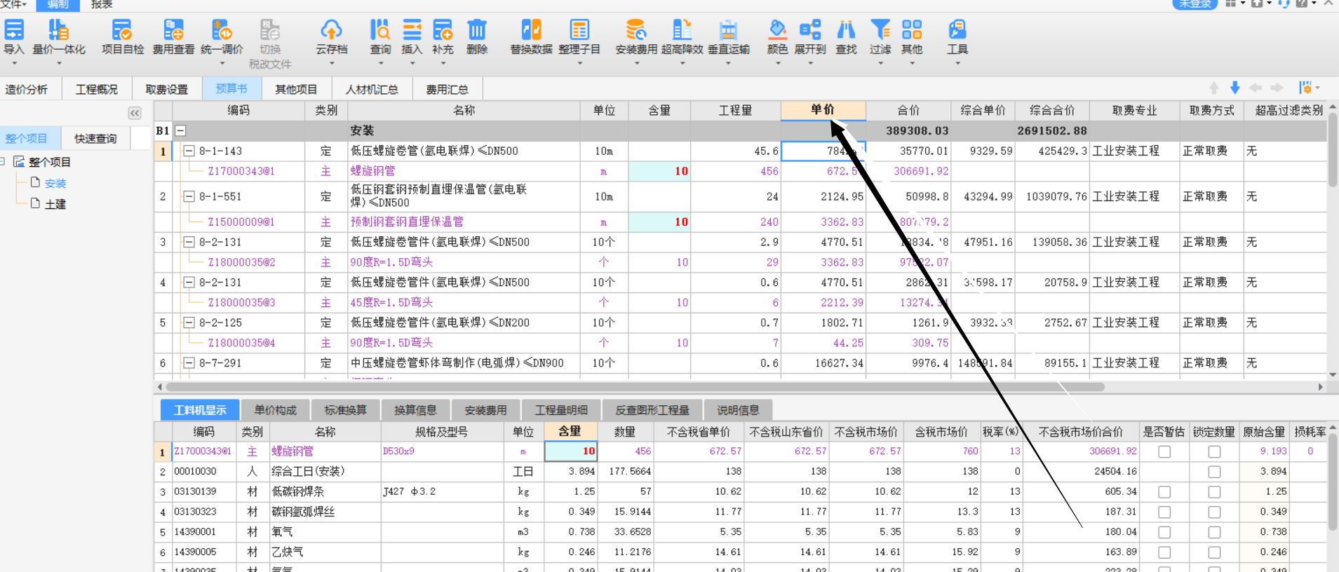Toggle 锁定数量 checkbox for 螺旋钢管 row
This screenshot has height=572, width=1339.
1214,451
